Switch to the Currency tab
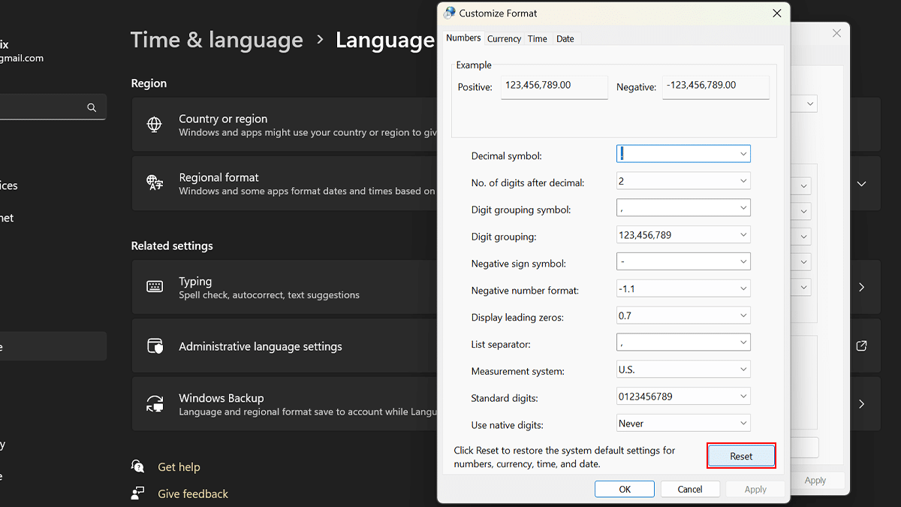Screen dimensions: 901x507 504,38
